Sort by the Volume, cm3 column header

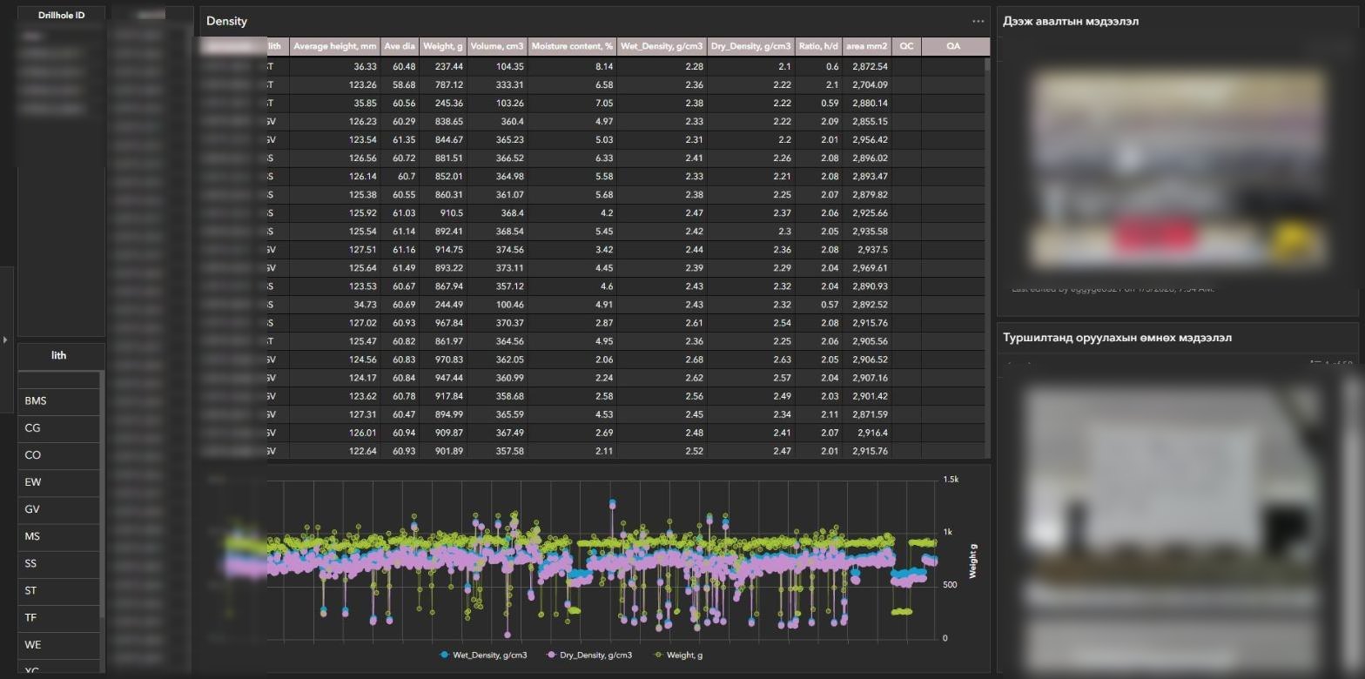497,46
